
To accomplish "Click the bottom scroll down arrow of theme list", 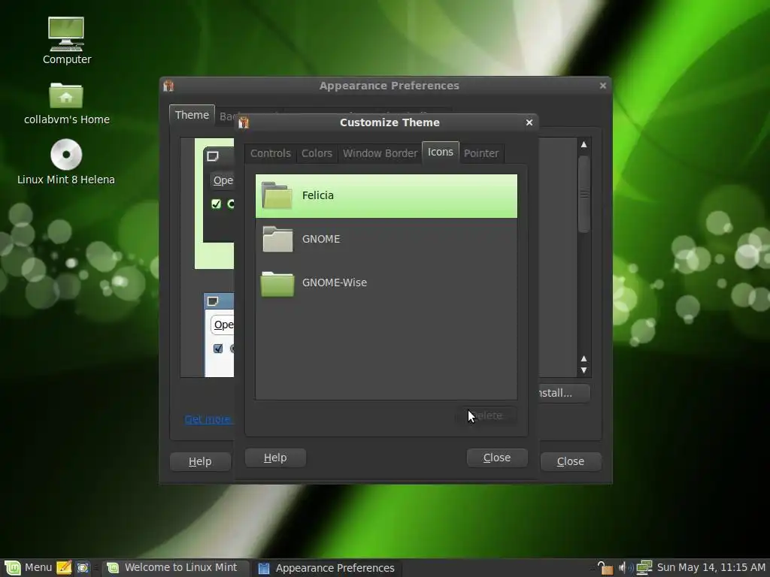I will tap(584, 370).
